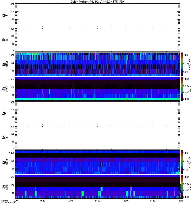
Task: Click the '1140' time axis label
Action: [153, 200]
